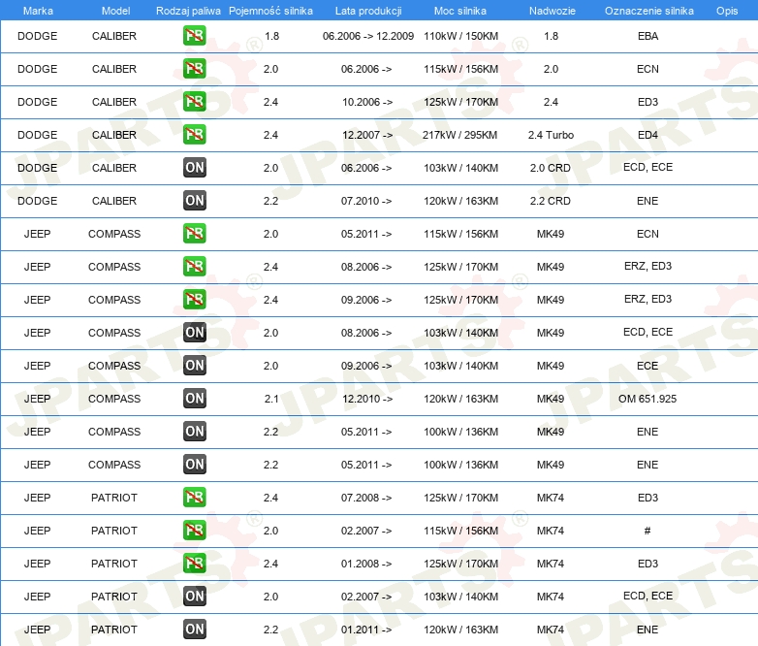Click petrol icon in Patriot 02.2007 115kW row
Viewport: 758px width, 646px height.
click(x=194, y=531)
